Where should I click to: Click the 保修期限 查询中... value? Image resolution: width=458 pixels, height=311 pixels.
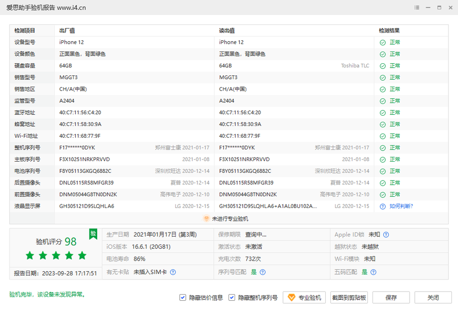[x=255, y=235]
